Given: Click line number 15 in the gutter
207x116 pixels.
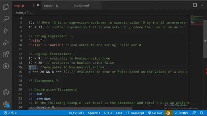Looking at the screenshot, I should pyautogui.click(x=20, y=67).
